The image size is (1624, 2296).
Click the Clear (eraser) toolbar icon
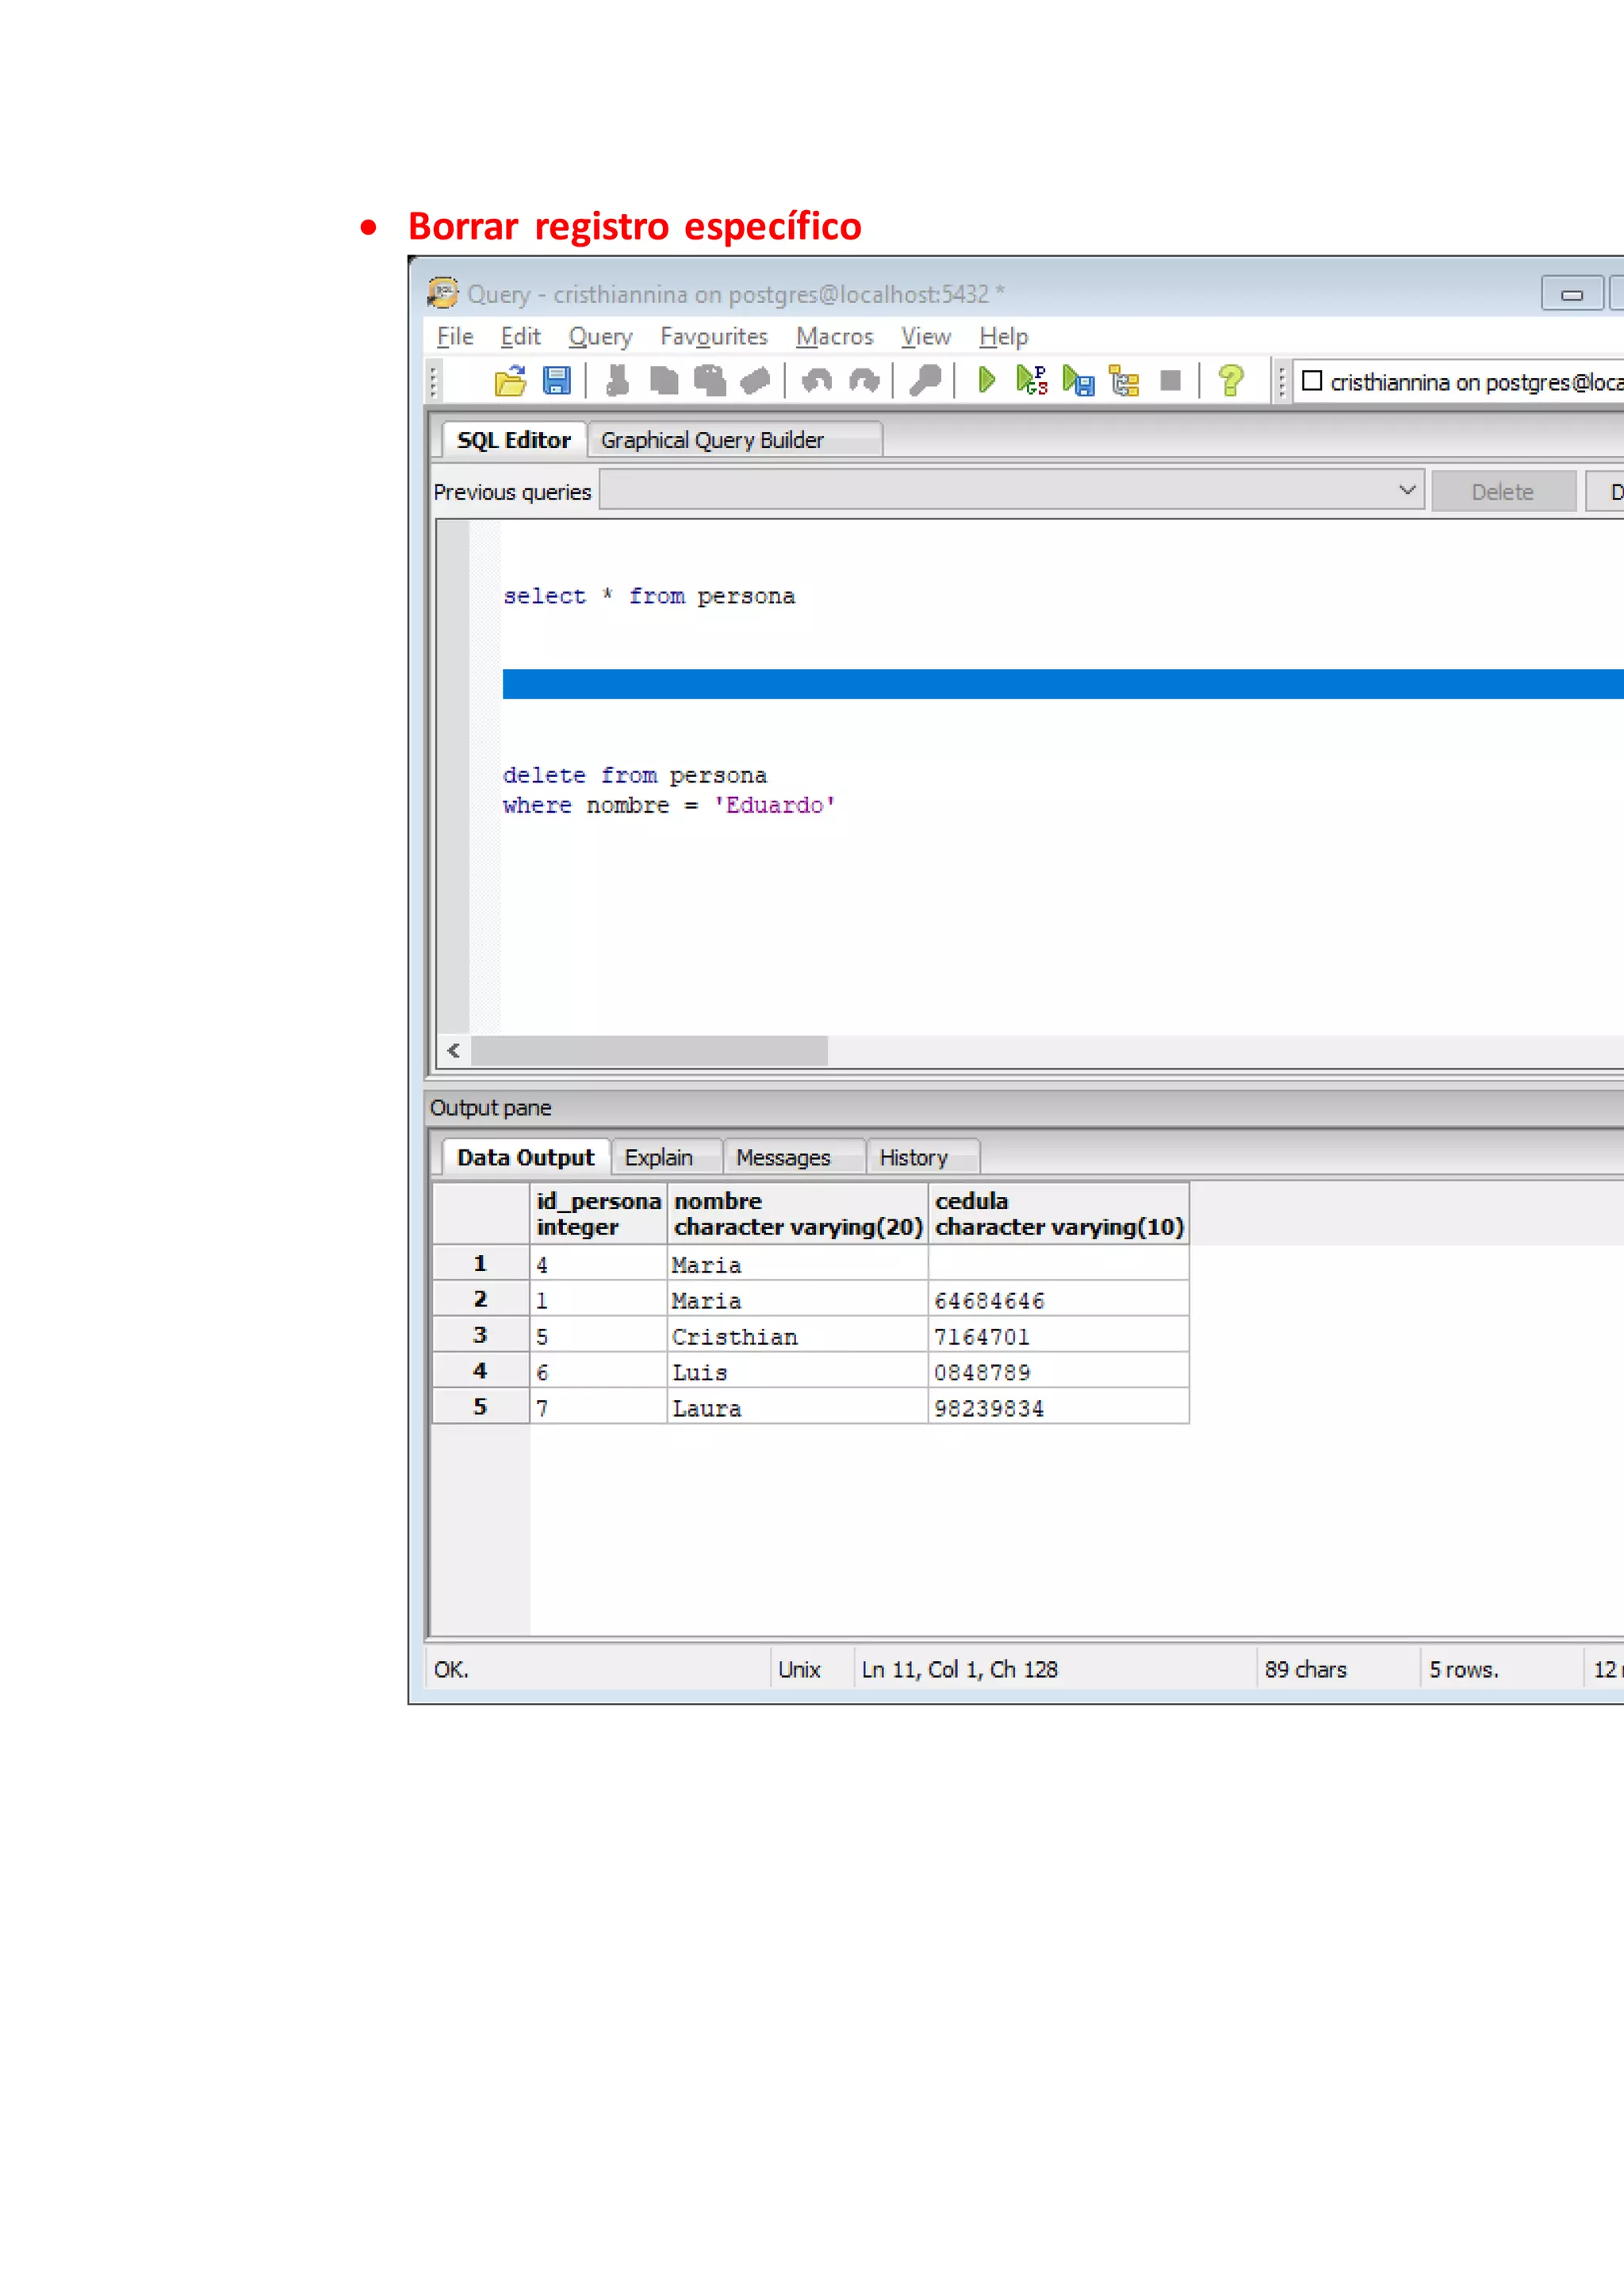[756, 381]
